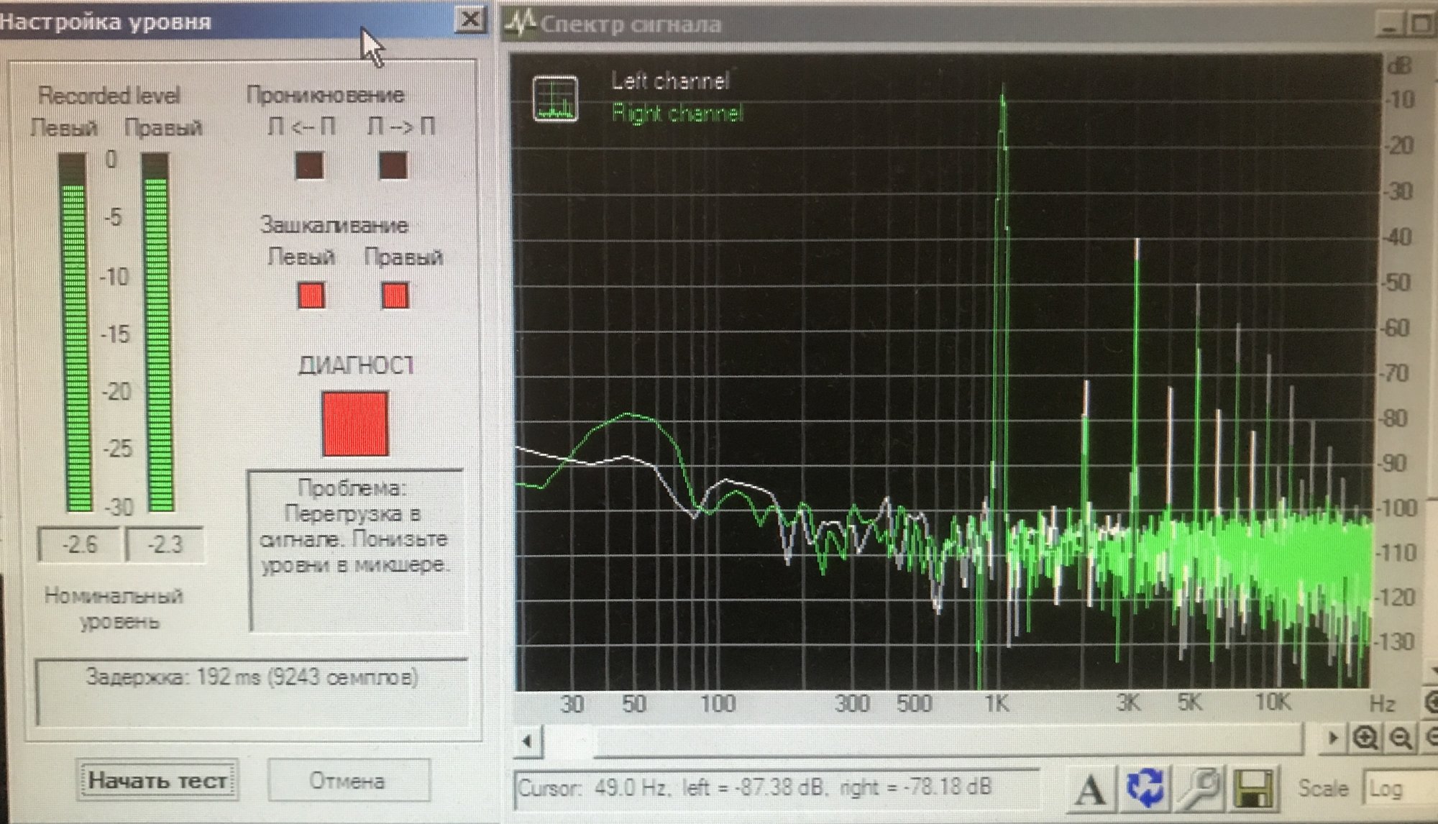
Task: Click the Правый clipping red indicator
Action: click(x=395, y=296)
